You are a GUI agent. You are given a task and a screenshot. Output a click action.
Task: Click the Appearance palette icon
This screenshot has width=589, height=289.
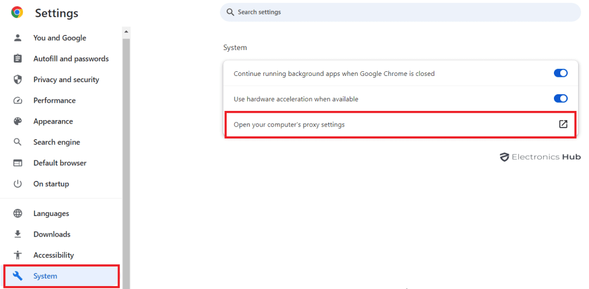tap(18, 121)
